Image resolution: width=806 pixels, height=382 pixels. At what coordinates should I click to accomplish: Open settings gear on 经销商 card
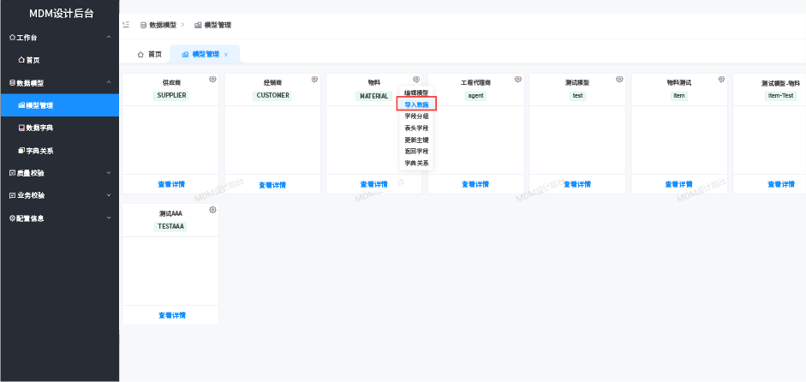tap(314, 80)
